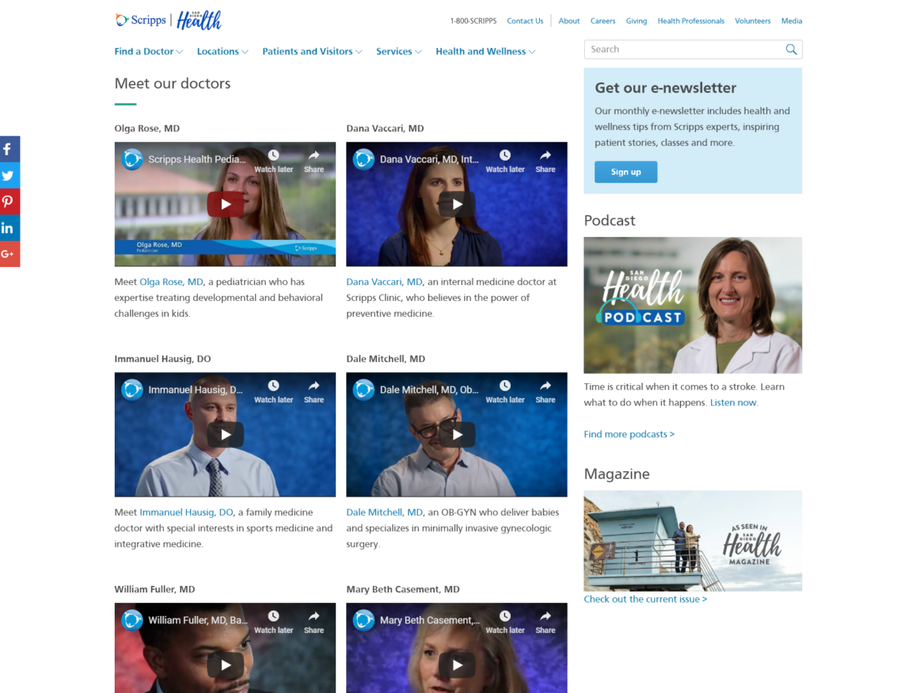Image resolution: width=912 pixels, height=693 pixels.
Task: Share on LinkedIn sidebar icon
Action: (9, 228)
